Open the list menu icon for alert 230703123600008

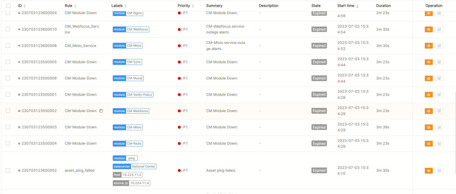(x=439, y=46)
